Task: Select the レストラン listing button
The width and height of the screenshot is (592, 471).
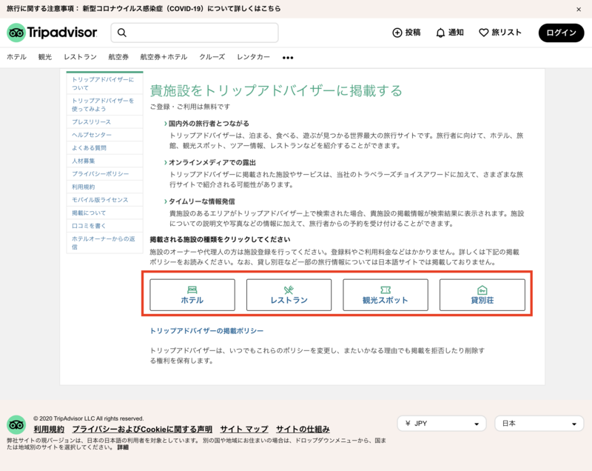Action: [x=289, y=295]
